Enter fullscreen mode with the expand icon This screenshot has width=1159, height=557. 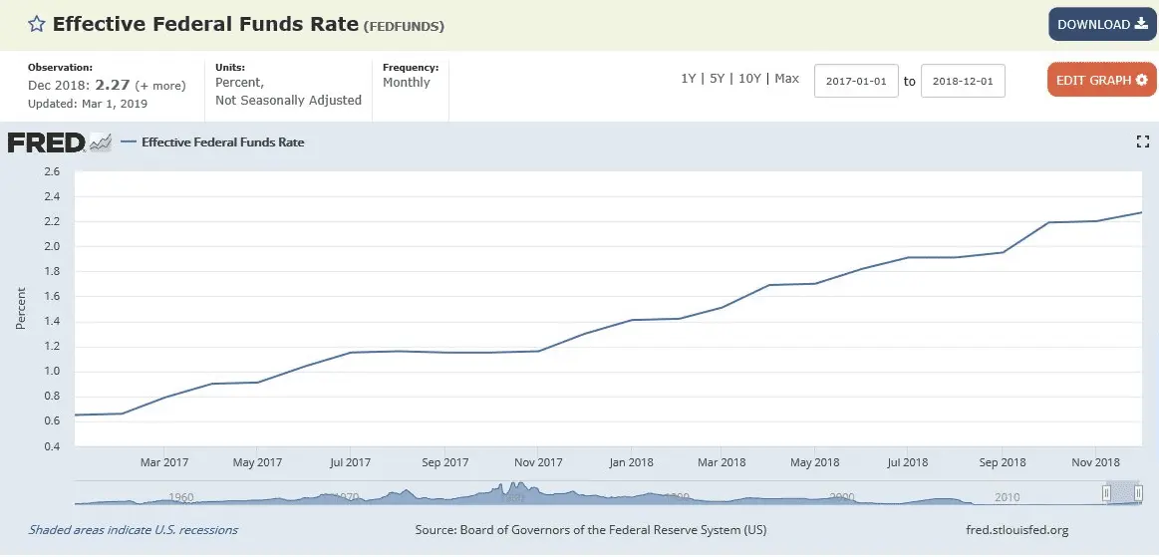pyautogui.click(x=1143, y=142)
